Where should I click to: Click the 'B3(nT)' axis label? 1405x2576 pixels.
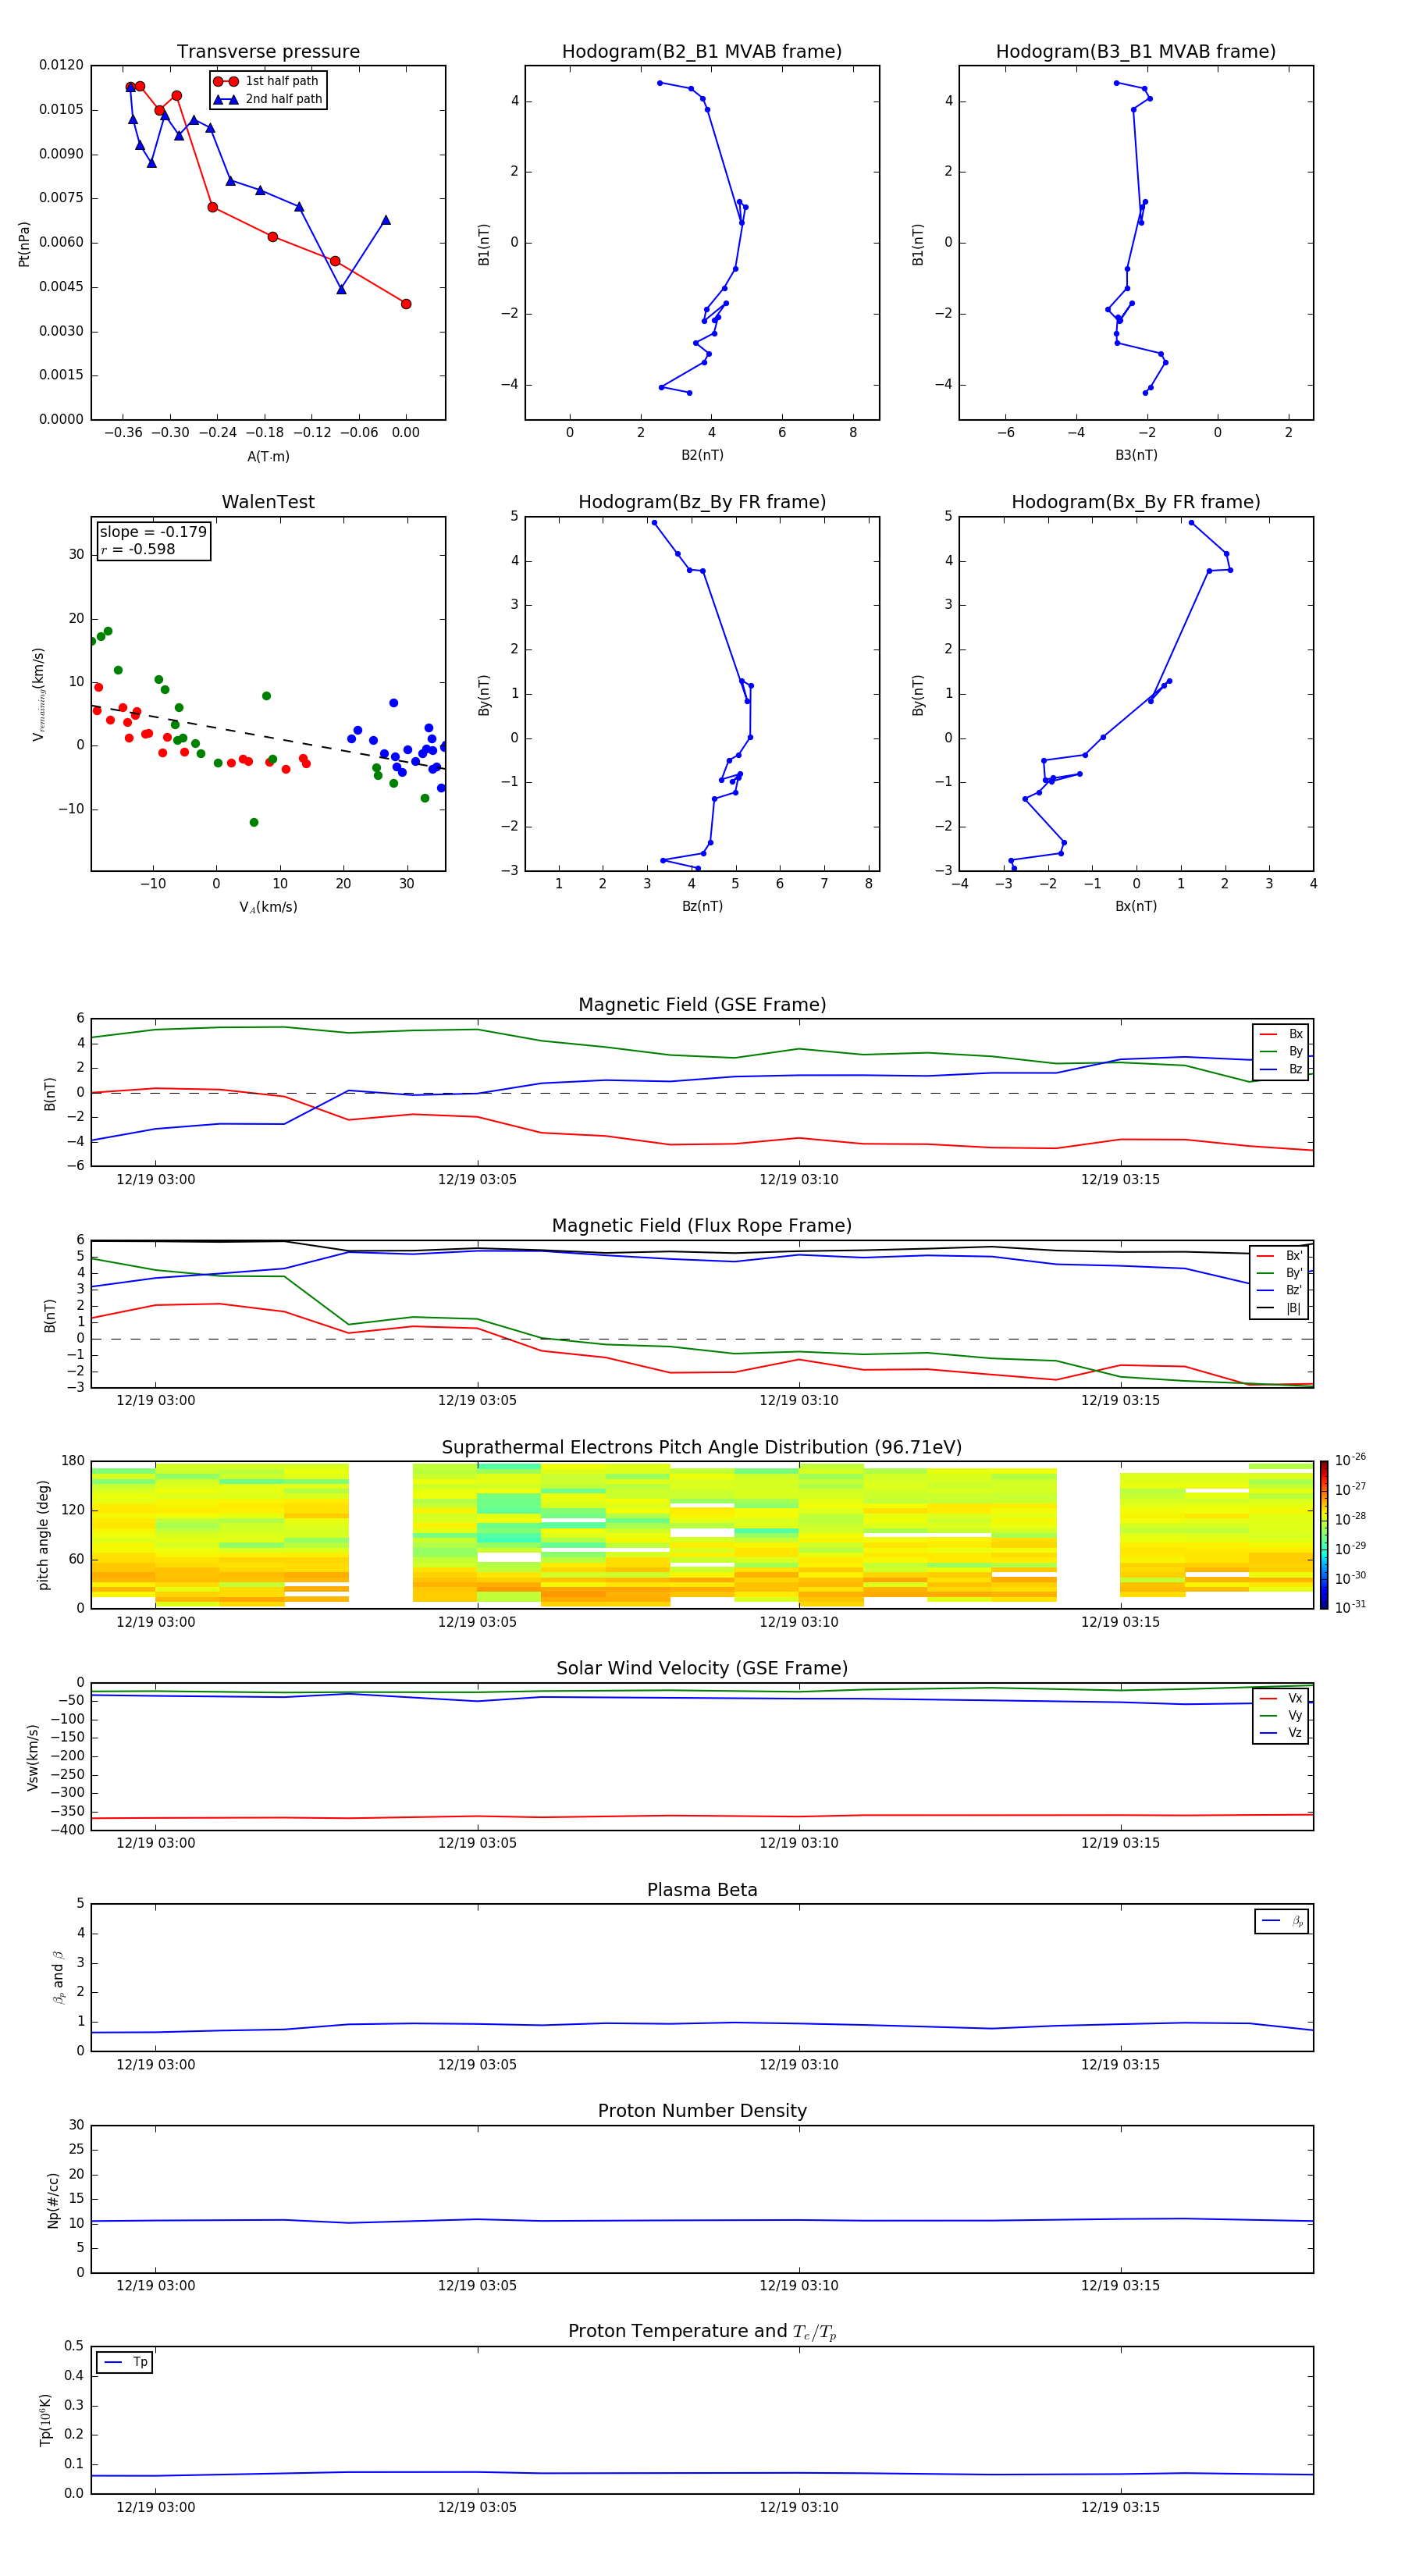pos(1136,455)
